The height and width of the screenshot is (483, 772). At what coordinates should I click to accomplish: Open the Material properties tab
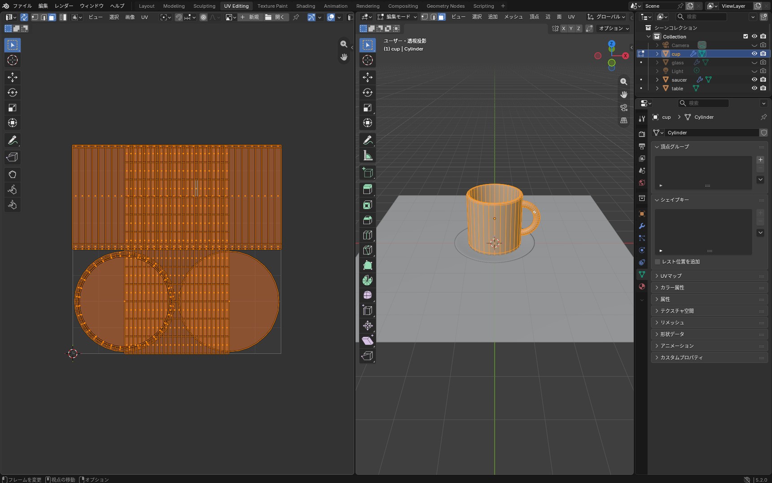click(x=642, y=286)
